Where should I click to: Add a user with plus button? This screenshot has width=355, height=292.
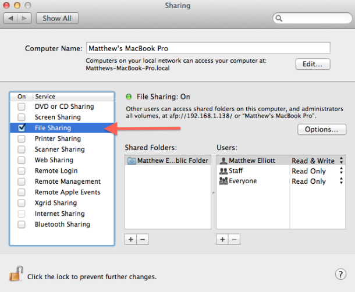(x=222, y=239)
